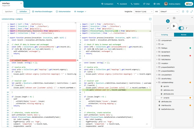Open the Entwurf comparison dropdown
The image size is (194, 129).
(x=169, y=12)
